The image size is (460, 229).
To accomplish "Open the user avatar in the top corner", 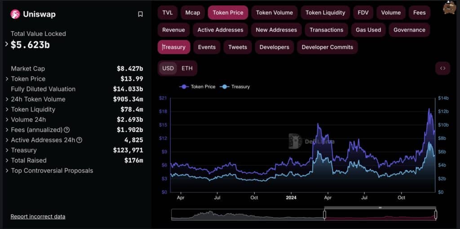I will tap(449, 7).
